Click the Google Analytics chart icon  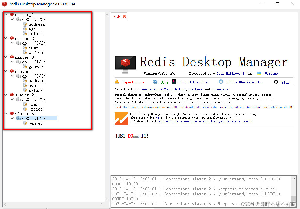pyautogui.click(x=121, y=119)
